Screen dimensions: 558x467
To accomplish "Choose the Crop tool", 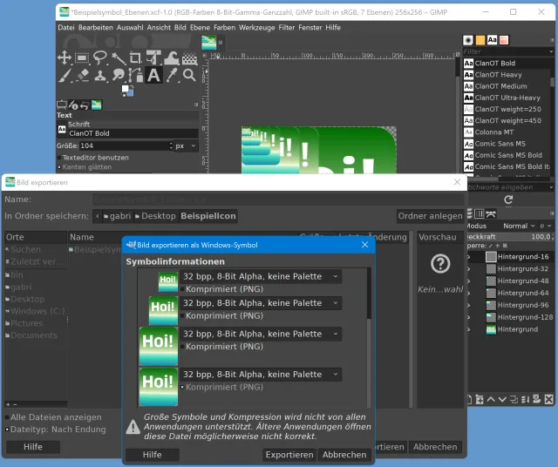I will pos(135,58).
